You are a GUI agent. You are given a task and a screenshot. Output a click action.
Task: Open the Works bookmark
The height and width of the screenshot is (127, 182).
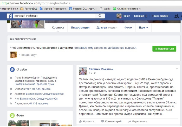[x=105, y=9]
